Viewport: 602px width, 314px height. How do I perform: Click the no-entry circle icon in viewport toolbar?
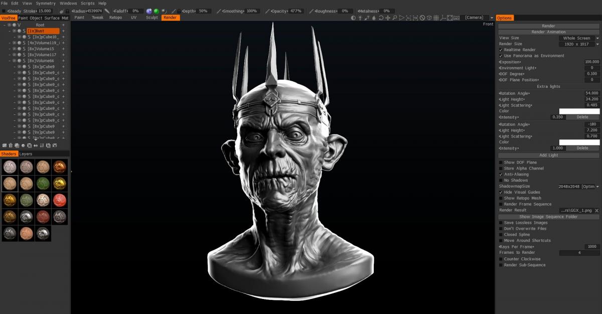coord(422,18)
